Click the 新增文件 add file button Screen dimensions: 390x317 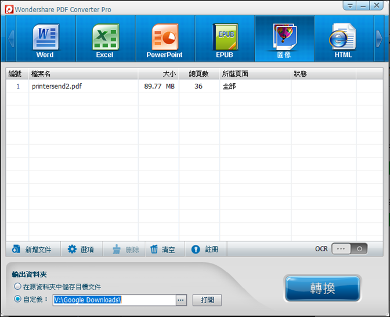coord(33,249)
